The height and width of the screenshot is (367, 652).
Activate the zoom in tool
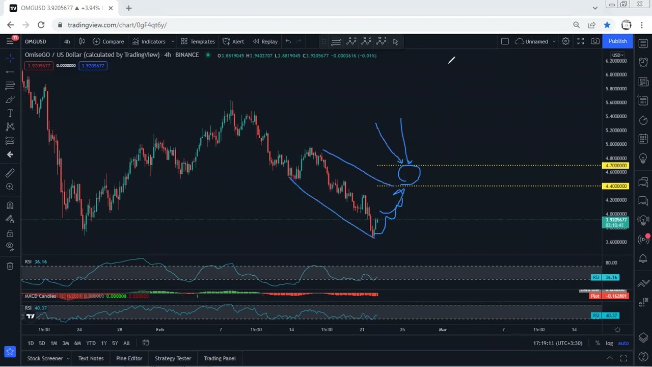[x=10, y=187]
